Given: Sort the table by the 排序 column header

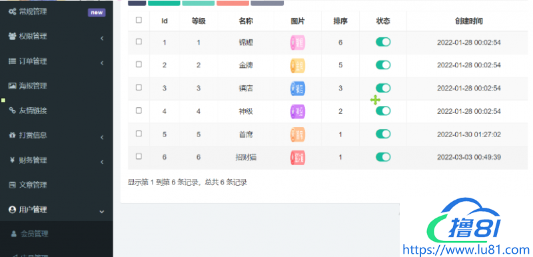Looking at the screenshot, I should 340,21.
